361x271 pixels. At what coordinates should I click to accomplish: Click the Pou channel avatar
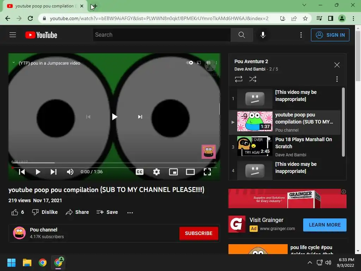[19, 233]
